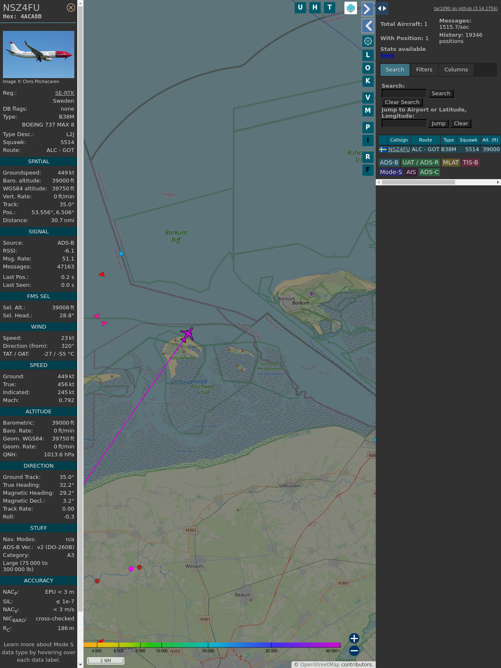Open NSZ4FU callsign link in table
The image size is (501, 668).
click(x=399, y=149)
